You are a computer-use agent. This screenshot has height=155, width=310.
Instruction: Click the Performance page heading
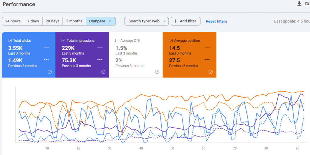pos(19,4)
